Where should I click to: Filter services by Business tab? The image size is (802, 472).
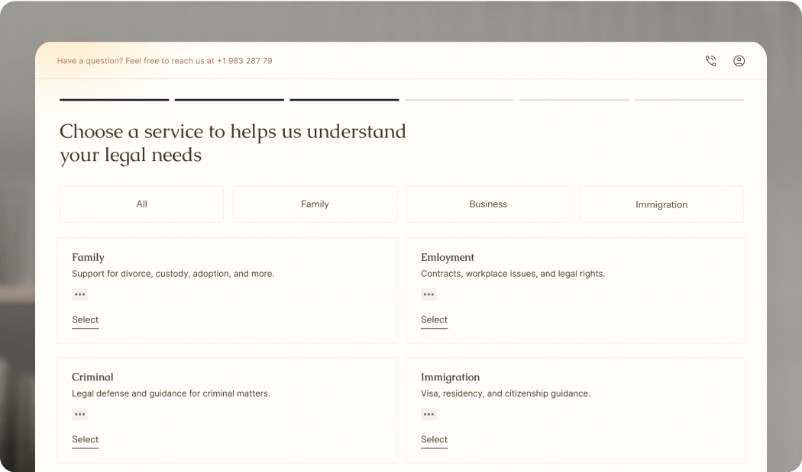pyautogui.click(x=488, y=204)
